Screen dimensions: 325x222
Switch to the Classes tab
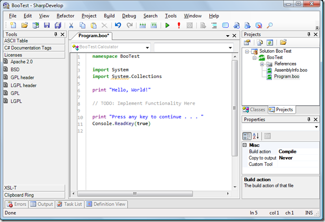click(254, 110)
